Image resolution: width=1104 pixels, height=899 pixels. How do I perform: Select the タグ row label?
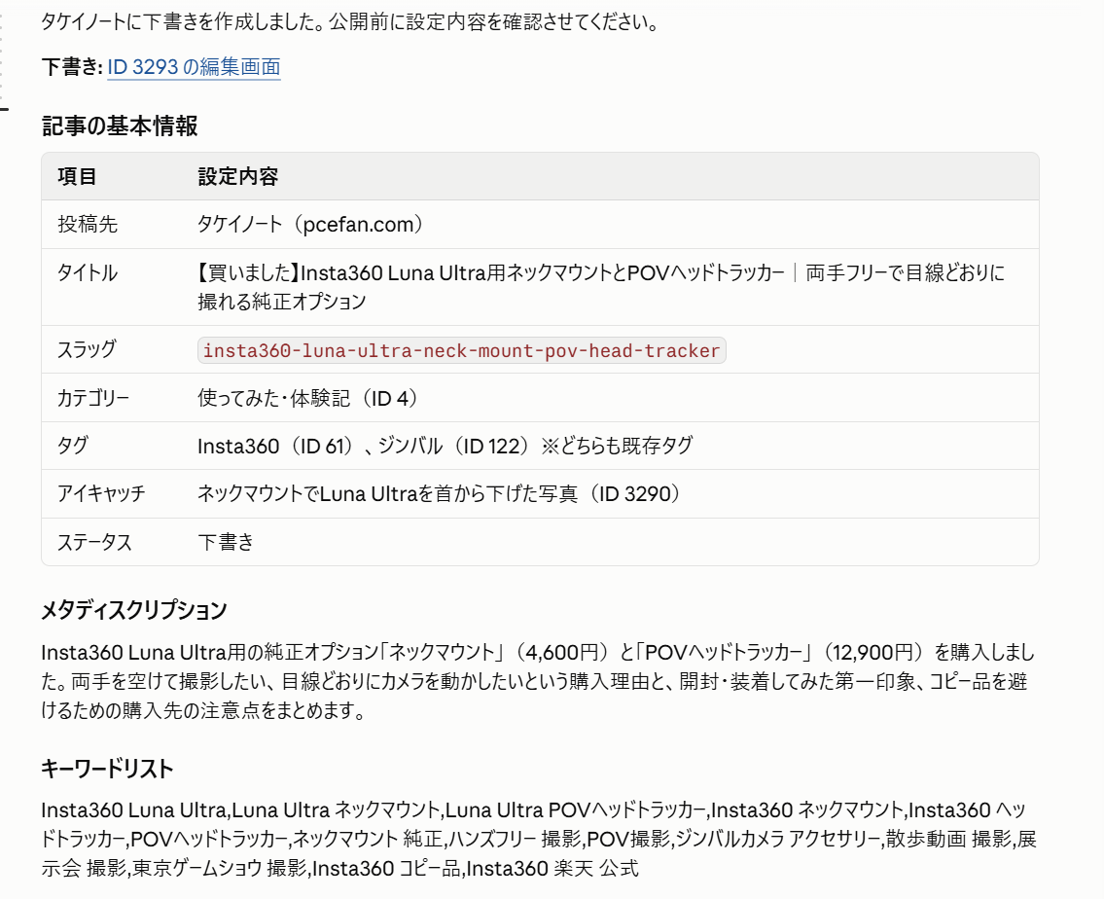73,445
